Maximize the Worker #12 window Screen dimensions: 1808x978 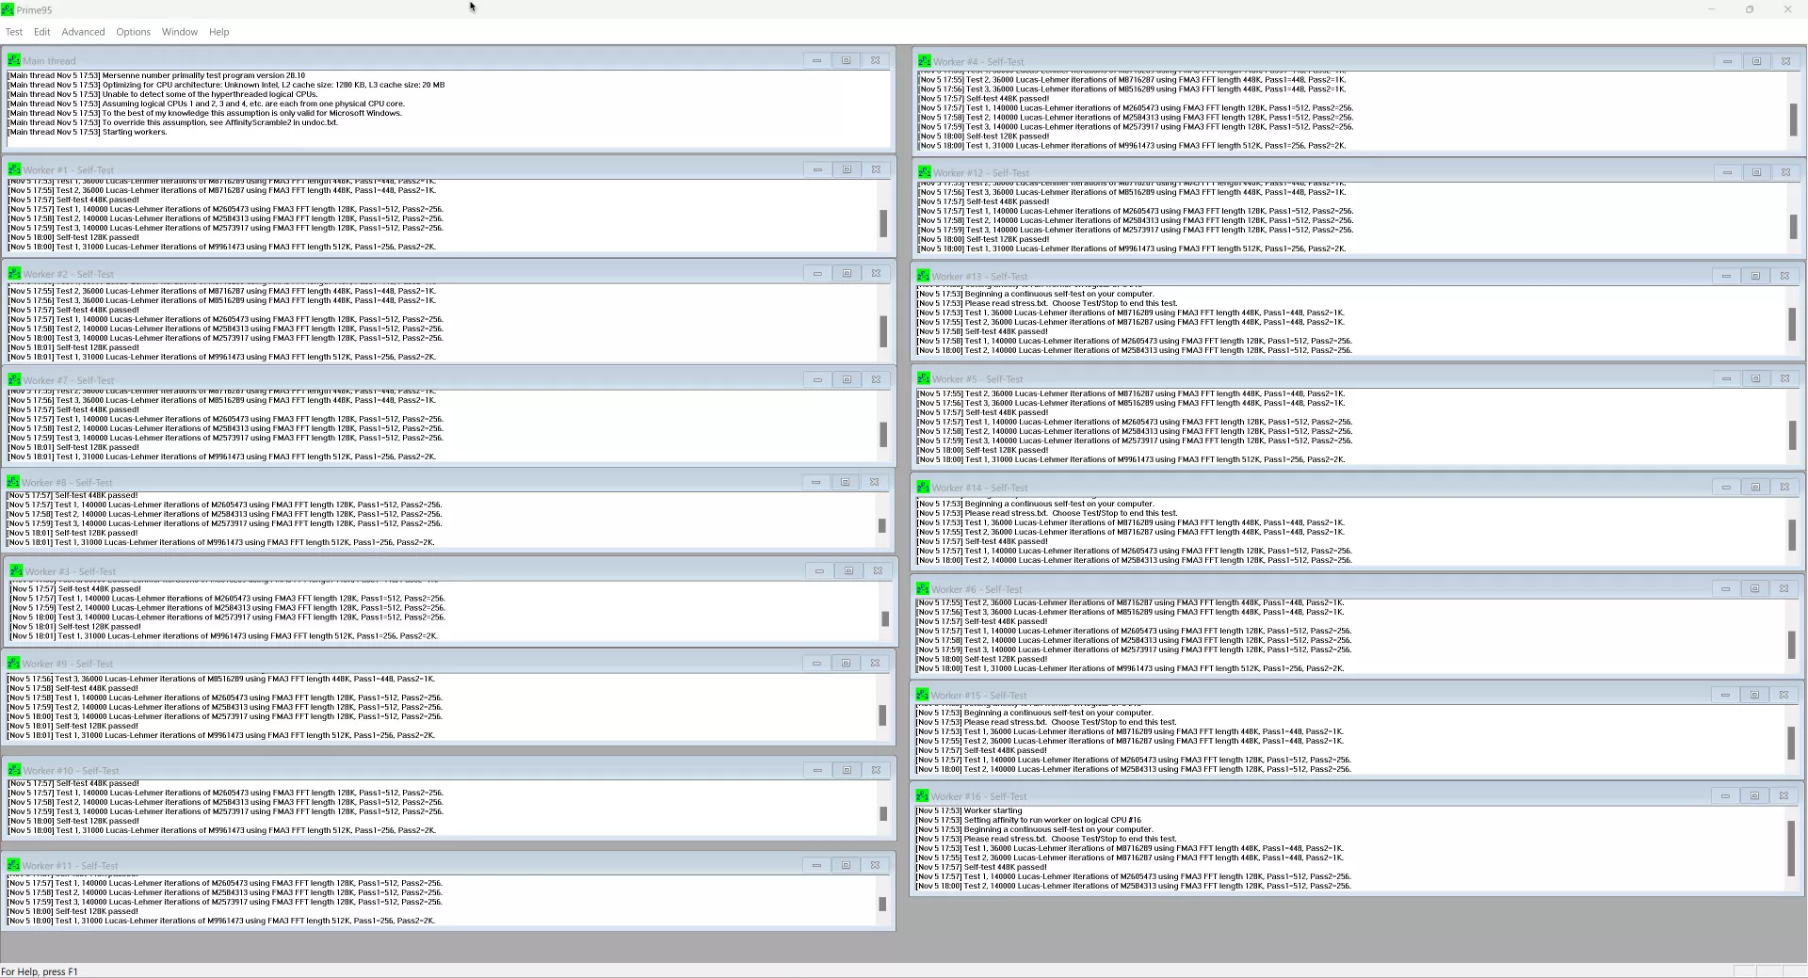tap(1756, 172)
